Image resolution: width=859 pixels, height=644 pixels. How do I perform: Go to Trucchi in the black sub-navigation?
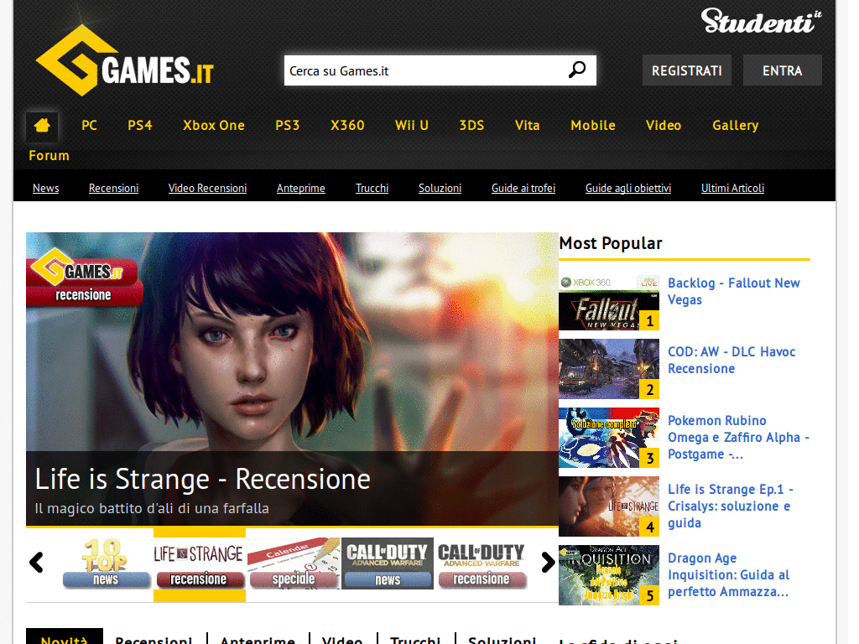372,188
